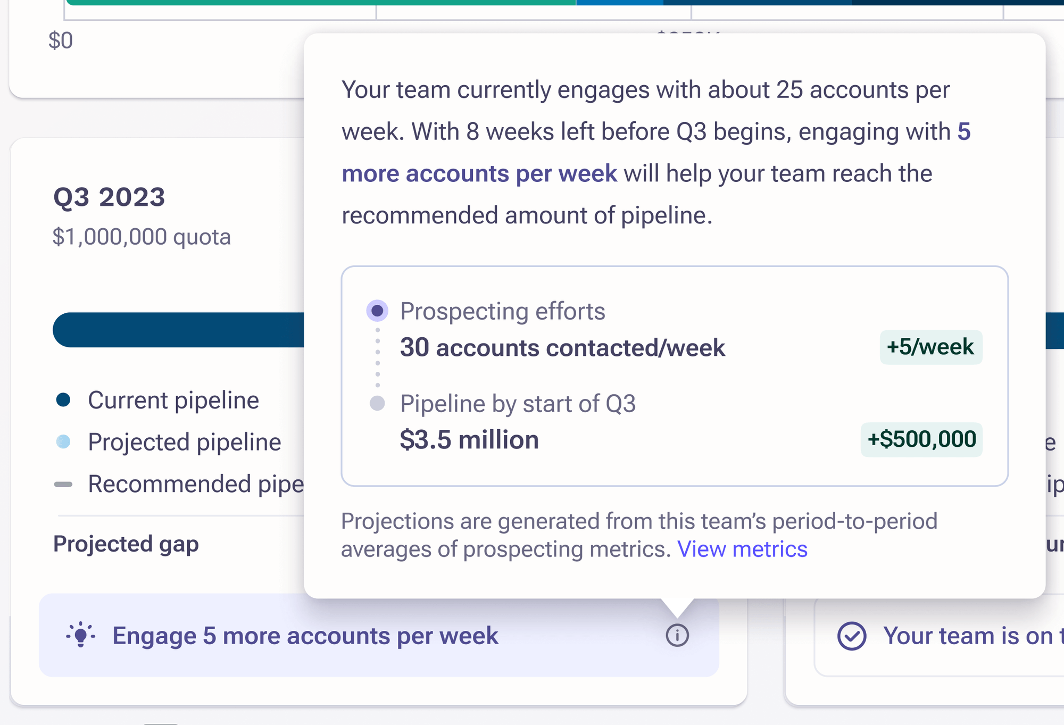The width and height of the screenshot is (1064, 725).
Task: Click the Projected gap label
Action: click(x=126, y=544)
